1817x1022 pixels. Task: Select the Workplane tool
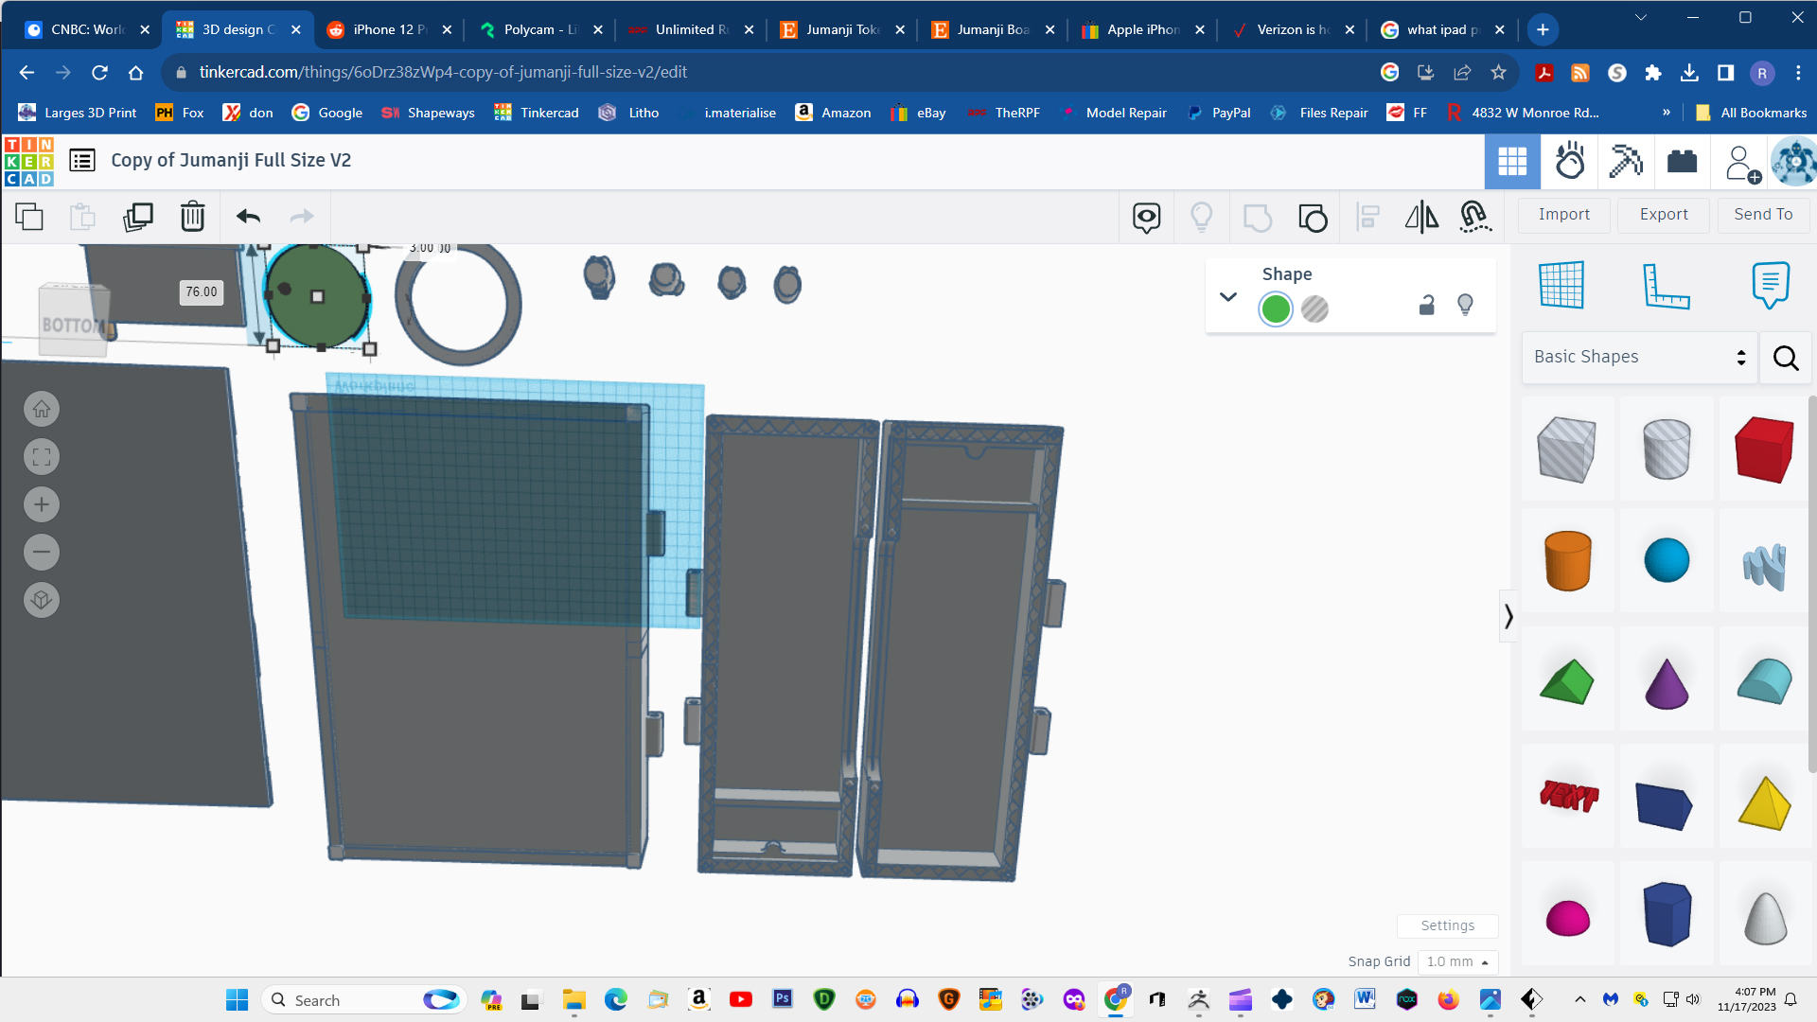[1561, 285]
